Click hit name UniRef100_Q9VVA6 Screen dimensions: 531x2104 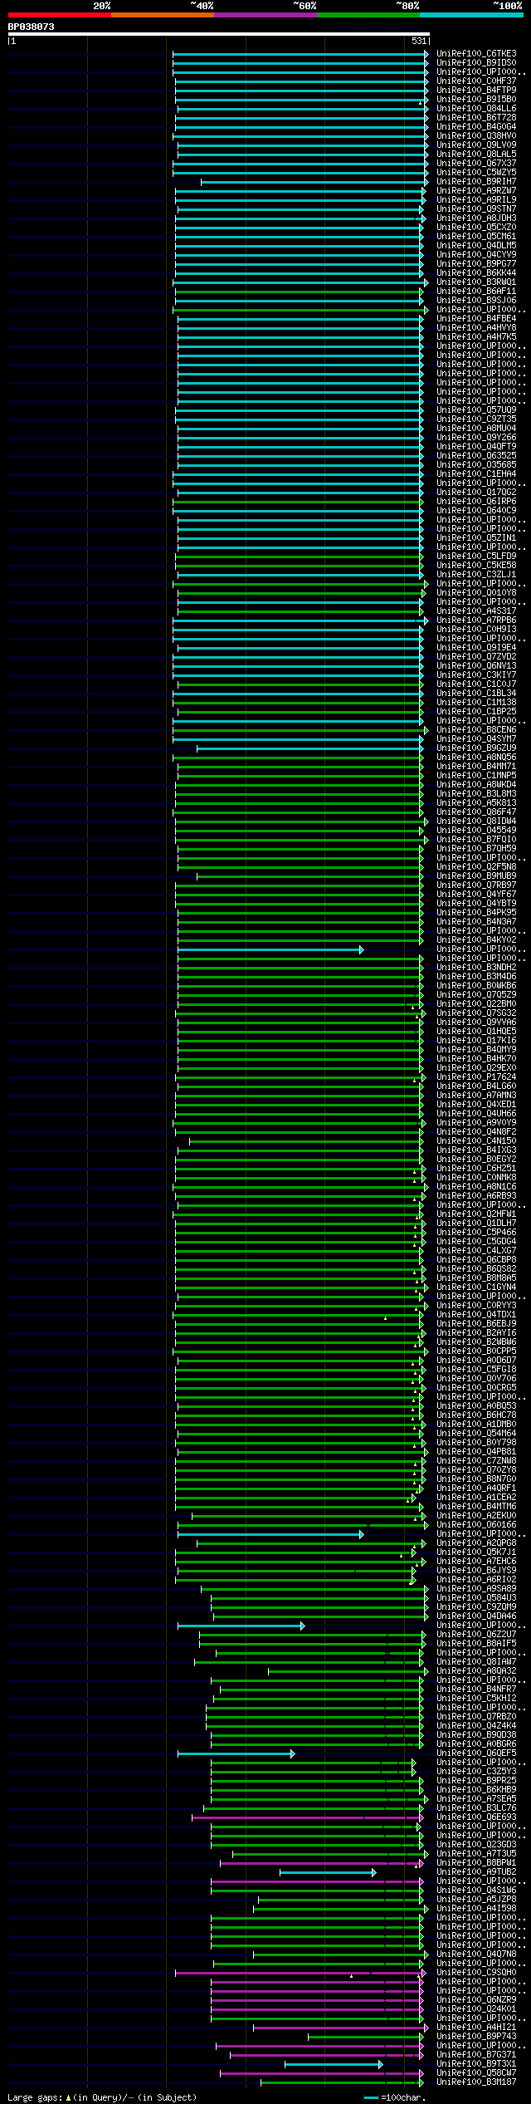(x=476, y=1023)
